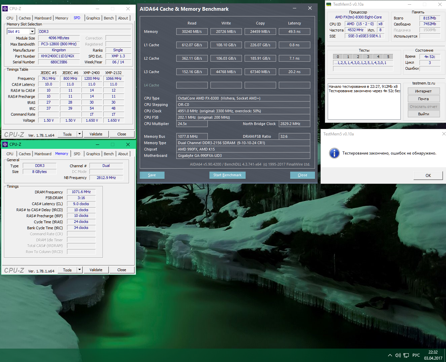
Task: Open the Bench tab in Memory window
Action: point(109,154)
